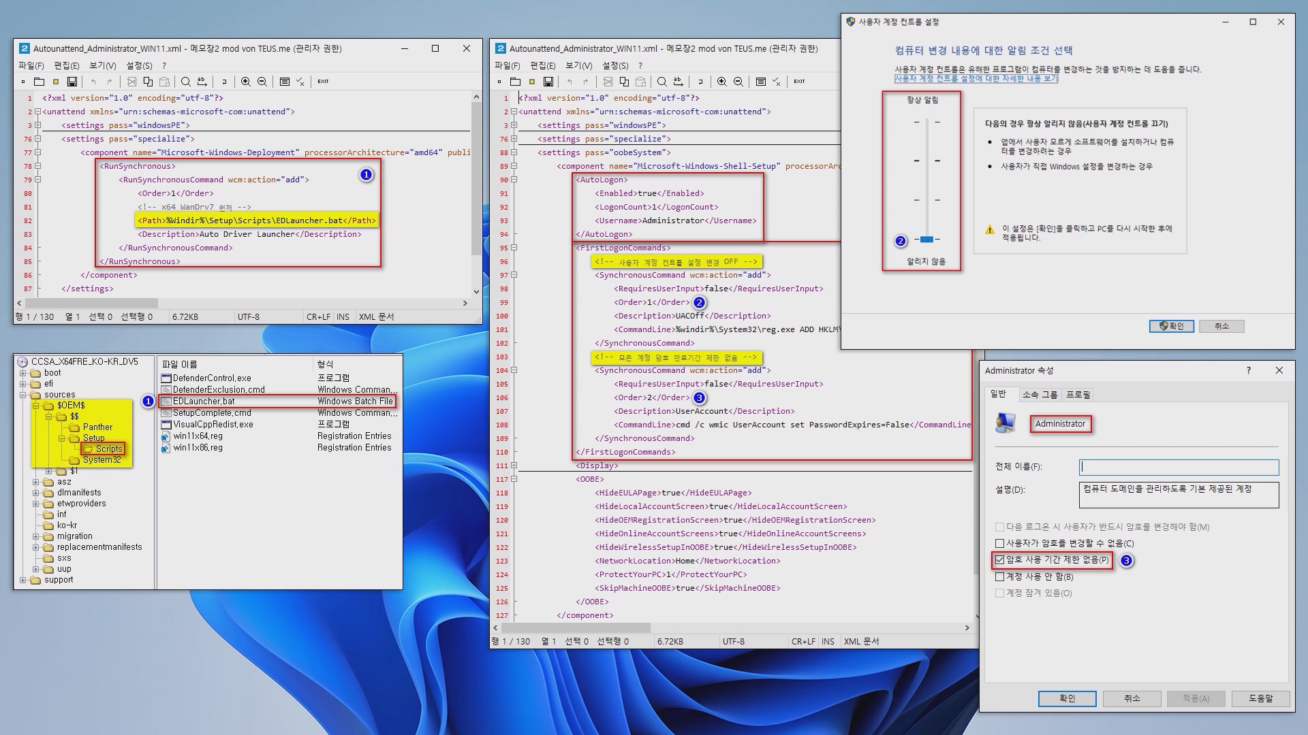Click 도움말 button in Administrator properties
This screenshot has width=1308, height=735.
pyautogui.click(x=1260, y=698)
